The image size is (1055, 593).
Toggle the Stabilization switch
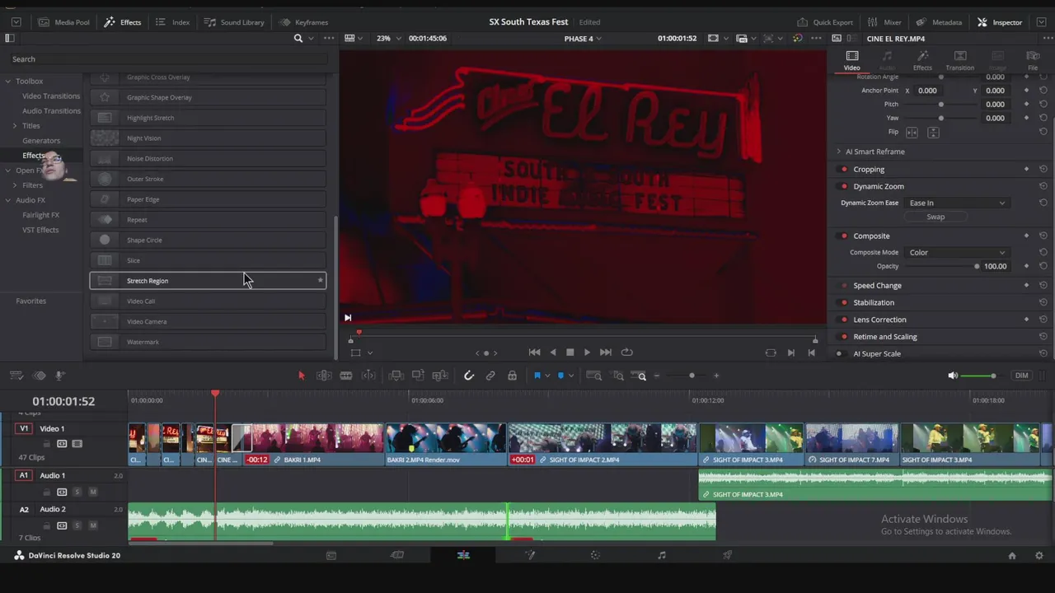(x=844, y=302)
